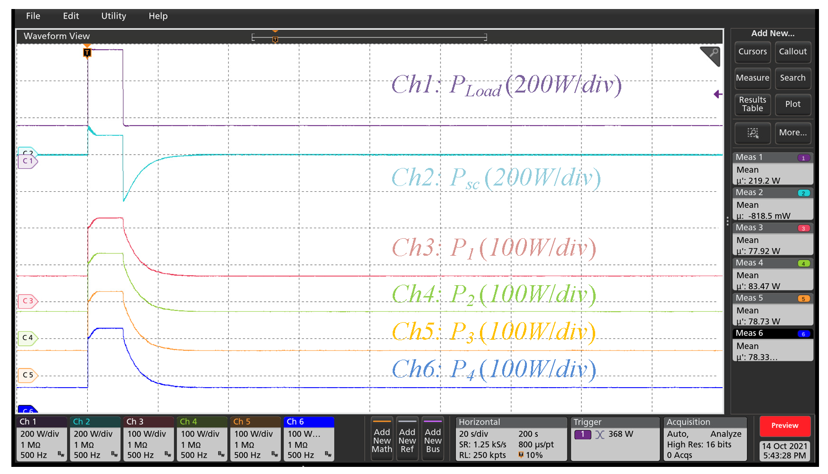
Task: Open the Results Table
Action: pos(753,104)
